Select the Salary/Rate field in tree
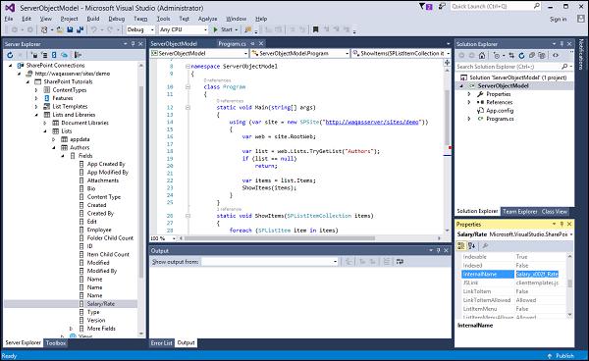This screenshot has height=361, width=589. tap(101, 303)
